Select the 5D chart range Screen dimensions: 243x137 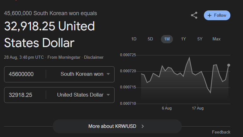[x=150, y=39]
